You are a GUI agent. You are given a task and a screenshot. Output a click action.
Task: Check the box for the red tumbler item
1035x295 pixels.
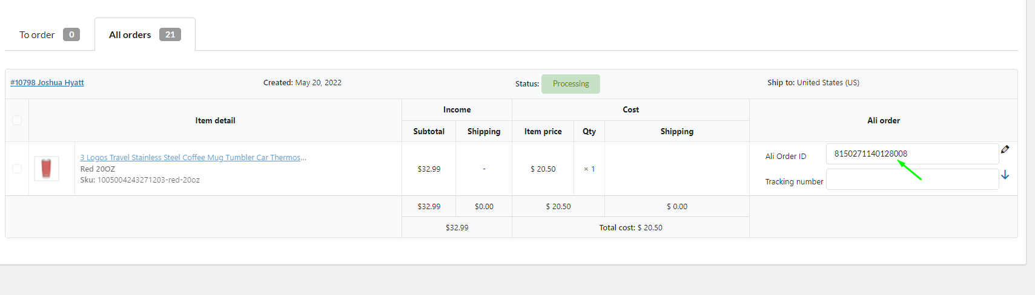pyautogui.click(x=17, y=169)
